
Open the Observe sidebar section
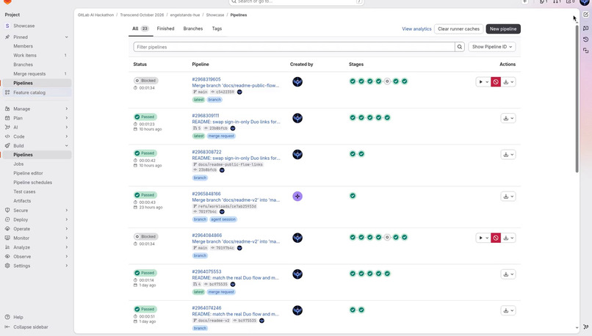37,257
